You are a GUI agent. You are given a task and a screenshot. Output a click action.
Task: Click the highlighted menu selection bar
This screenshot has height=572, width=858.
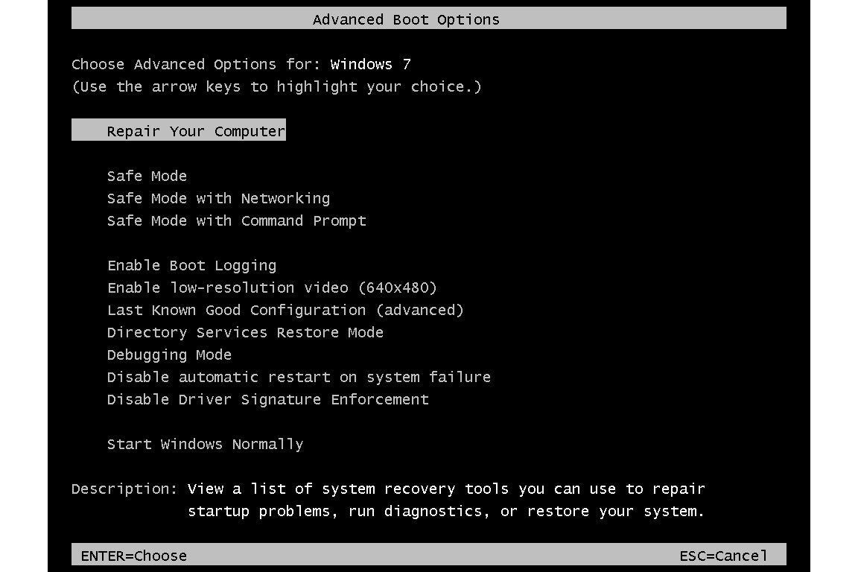178,130
